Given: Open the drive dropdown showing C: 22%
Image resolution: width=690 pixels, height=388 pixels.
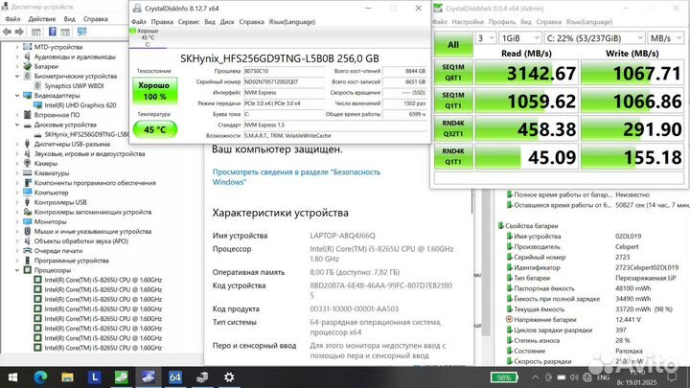Looking at the screenshot, I should (x=594, y=38).
